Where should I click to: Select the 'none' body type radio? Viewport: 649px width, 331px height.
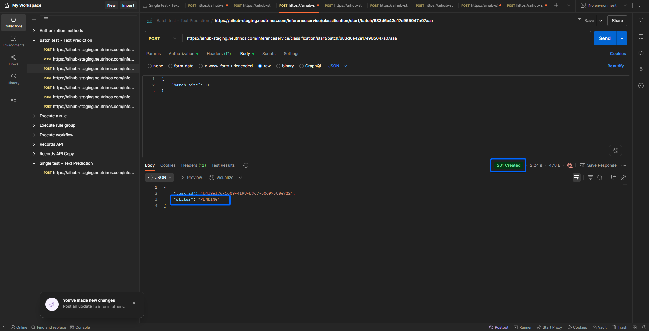[150, 66]
